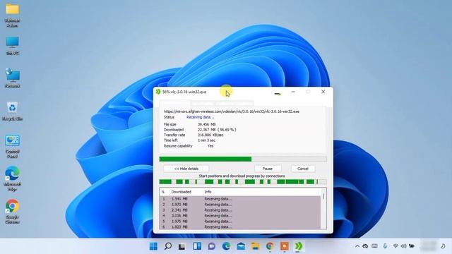Click the download manager icon in the taskbar
The image size is (452, 254).
point(299,246)
